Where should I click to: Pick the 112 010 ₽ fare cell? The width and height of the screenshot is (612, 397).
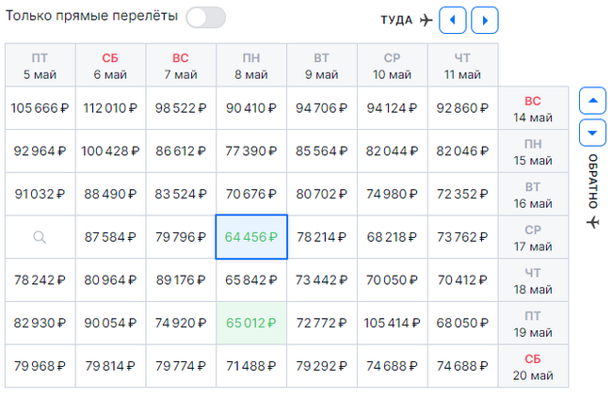(110, 108)
